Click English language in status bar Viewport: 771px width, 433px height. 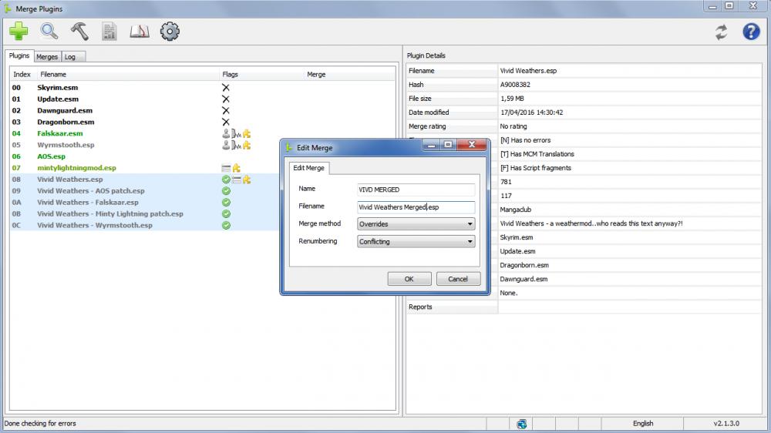(x=643, y=424)
